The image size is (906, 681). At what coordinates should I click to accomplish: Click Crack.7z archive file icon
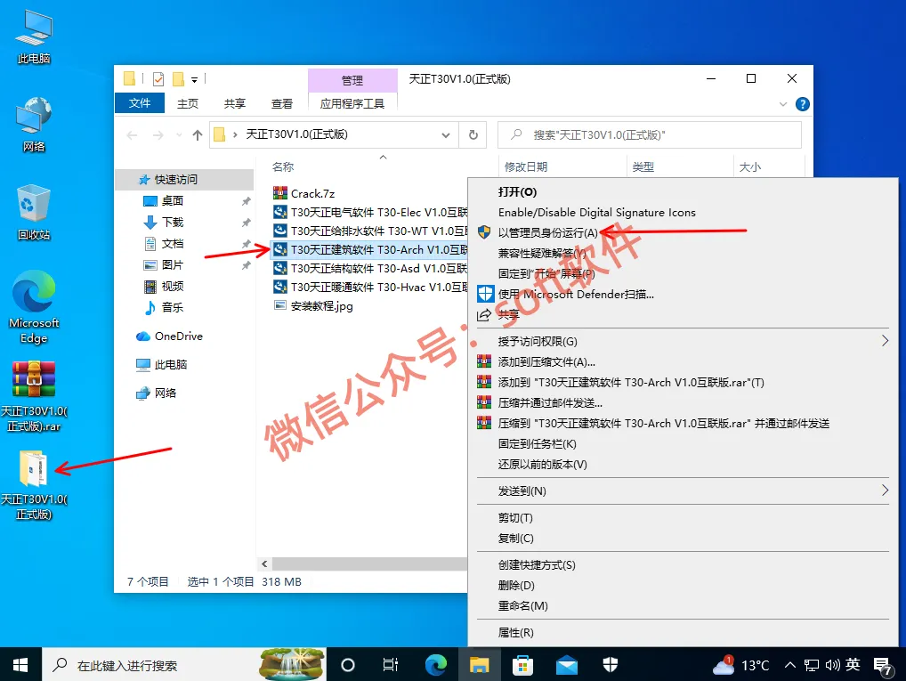[280, 193]
